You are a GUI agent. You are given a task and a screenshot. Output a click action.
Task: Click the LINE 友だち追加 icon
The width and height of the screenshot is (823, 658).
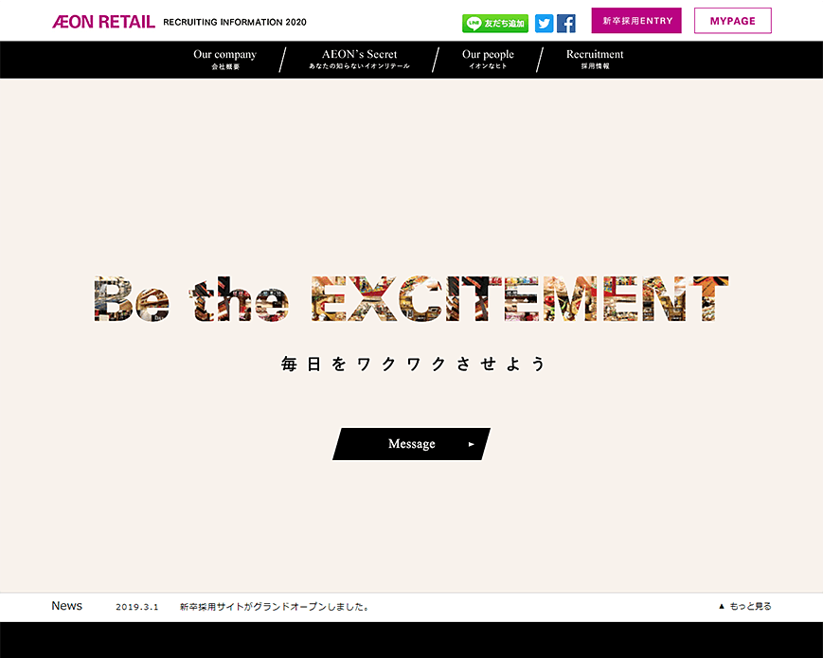494,23
